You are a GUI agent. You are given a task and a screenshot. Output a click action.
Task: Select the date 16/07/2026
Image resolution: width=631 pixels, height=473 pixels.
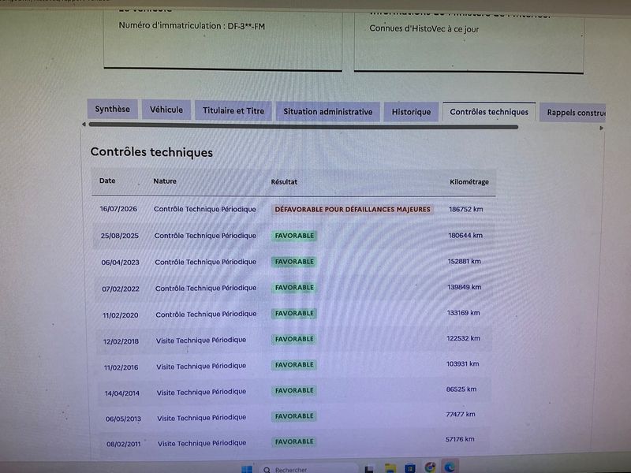point(118,209)
